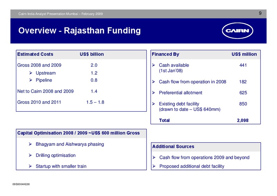The image size is (277, 196).
Task: Select the 'Pipeline' label
Action: click(x=44, y=80)
